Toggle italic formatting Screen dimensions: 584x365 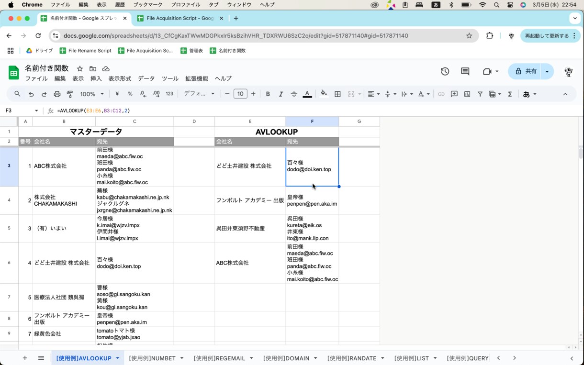281,94
